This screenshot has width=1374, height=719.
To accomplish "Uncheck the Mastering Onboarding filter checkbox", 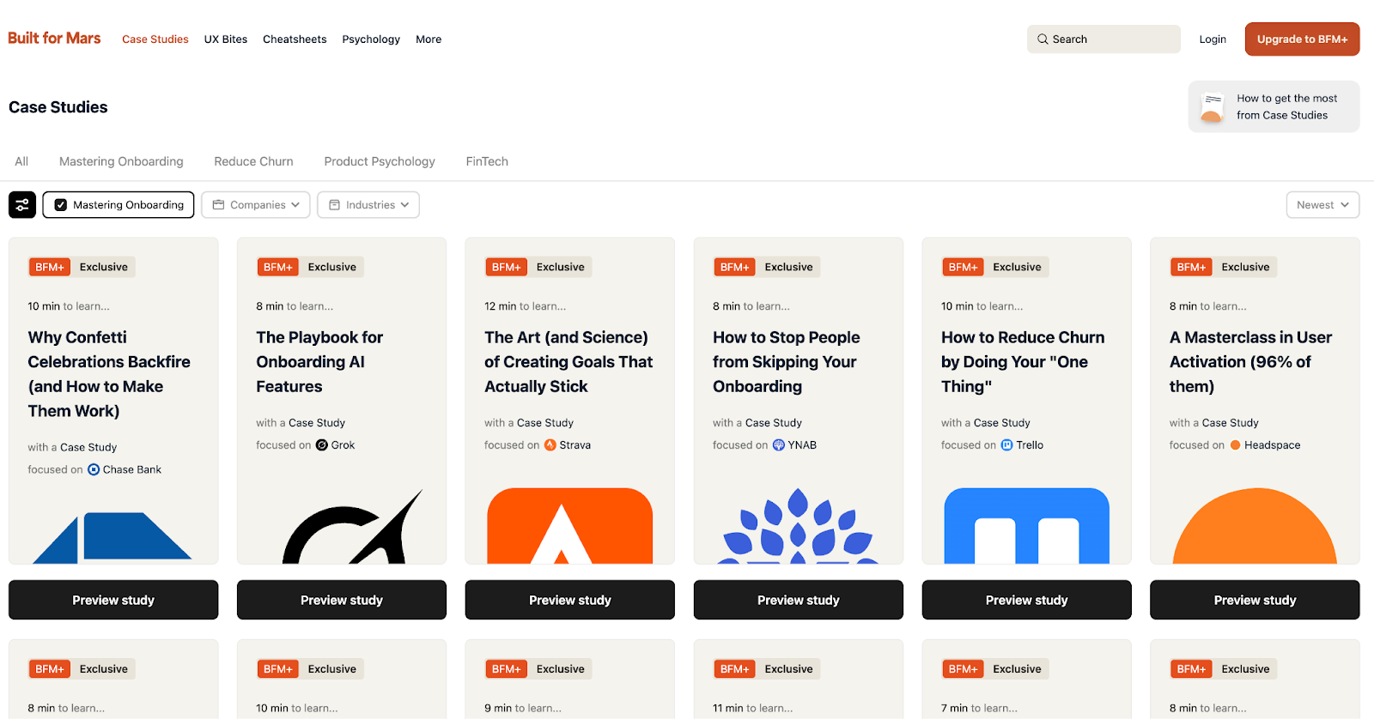I will pyautogui.click(x=61, y=205).
